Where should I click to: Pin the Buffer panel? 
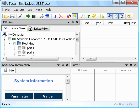[131, 65]
